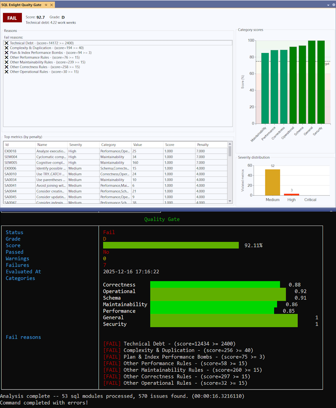This screenshot has width=336, height=408.
Task: Click X icon beside Technical Debt reason
Action: tap(6, 43)
